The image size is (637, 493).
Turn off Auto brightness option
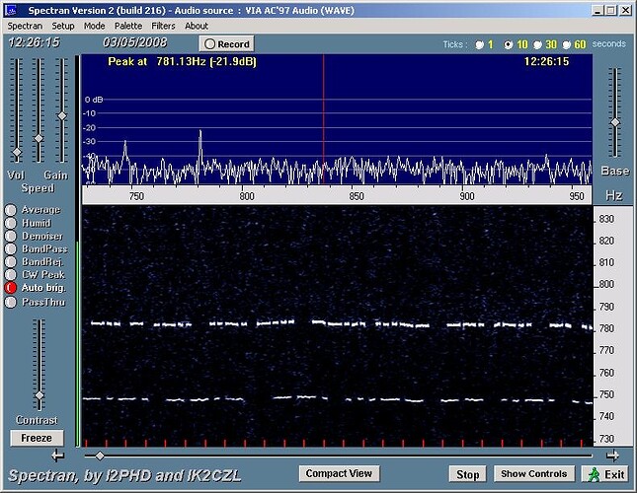pyautogui.click(x=11, y=288)
